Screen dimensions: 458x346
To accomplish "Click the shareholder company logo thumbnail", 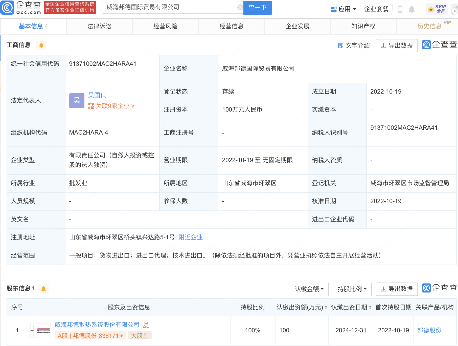I will (x=43, y=331).
